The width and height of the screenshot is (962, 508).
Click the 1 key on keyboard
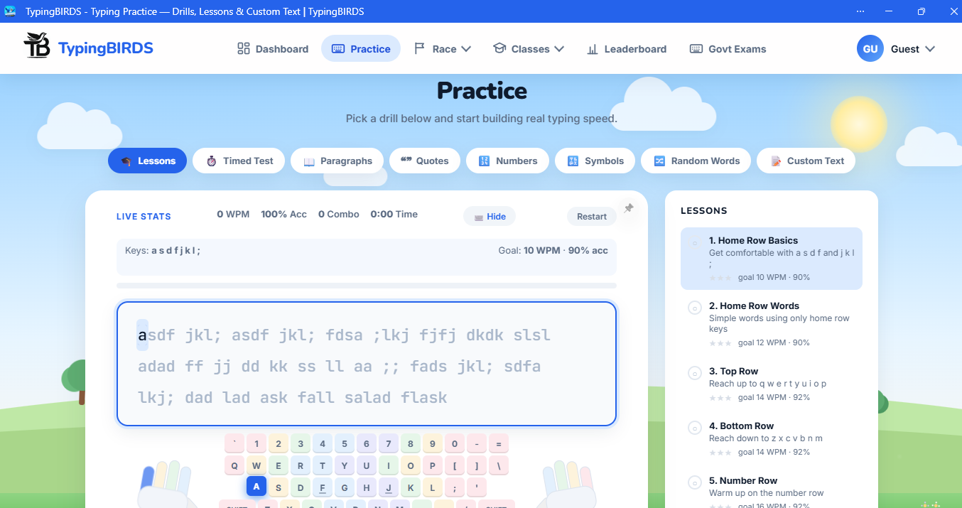pos(256,444)
